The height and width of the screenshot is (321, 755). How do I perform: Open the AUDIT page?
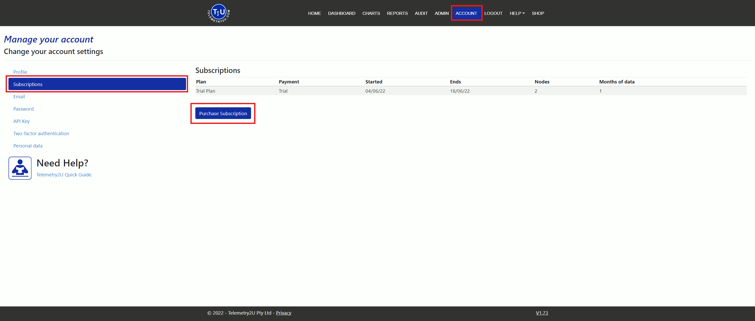[x=421, y=13]
